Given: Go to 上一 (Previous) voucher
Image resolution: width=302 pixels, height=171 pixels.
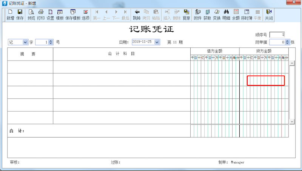Looking at the screenshot, I should click(106, 15).
